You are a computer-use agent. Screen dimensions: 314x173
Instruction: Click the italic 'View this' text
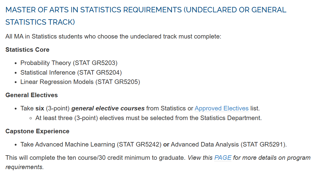click(200, 158)
